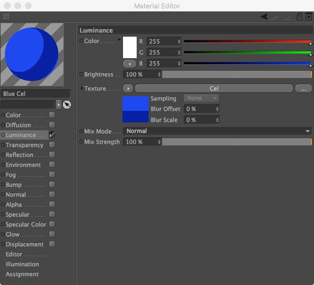Select the Editor channel entry
Screen dimensions: 314x285
(14, 254)
